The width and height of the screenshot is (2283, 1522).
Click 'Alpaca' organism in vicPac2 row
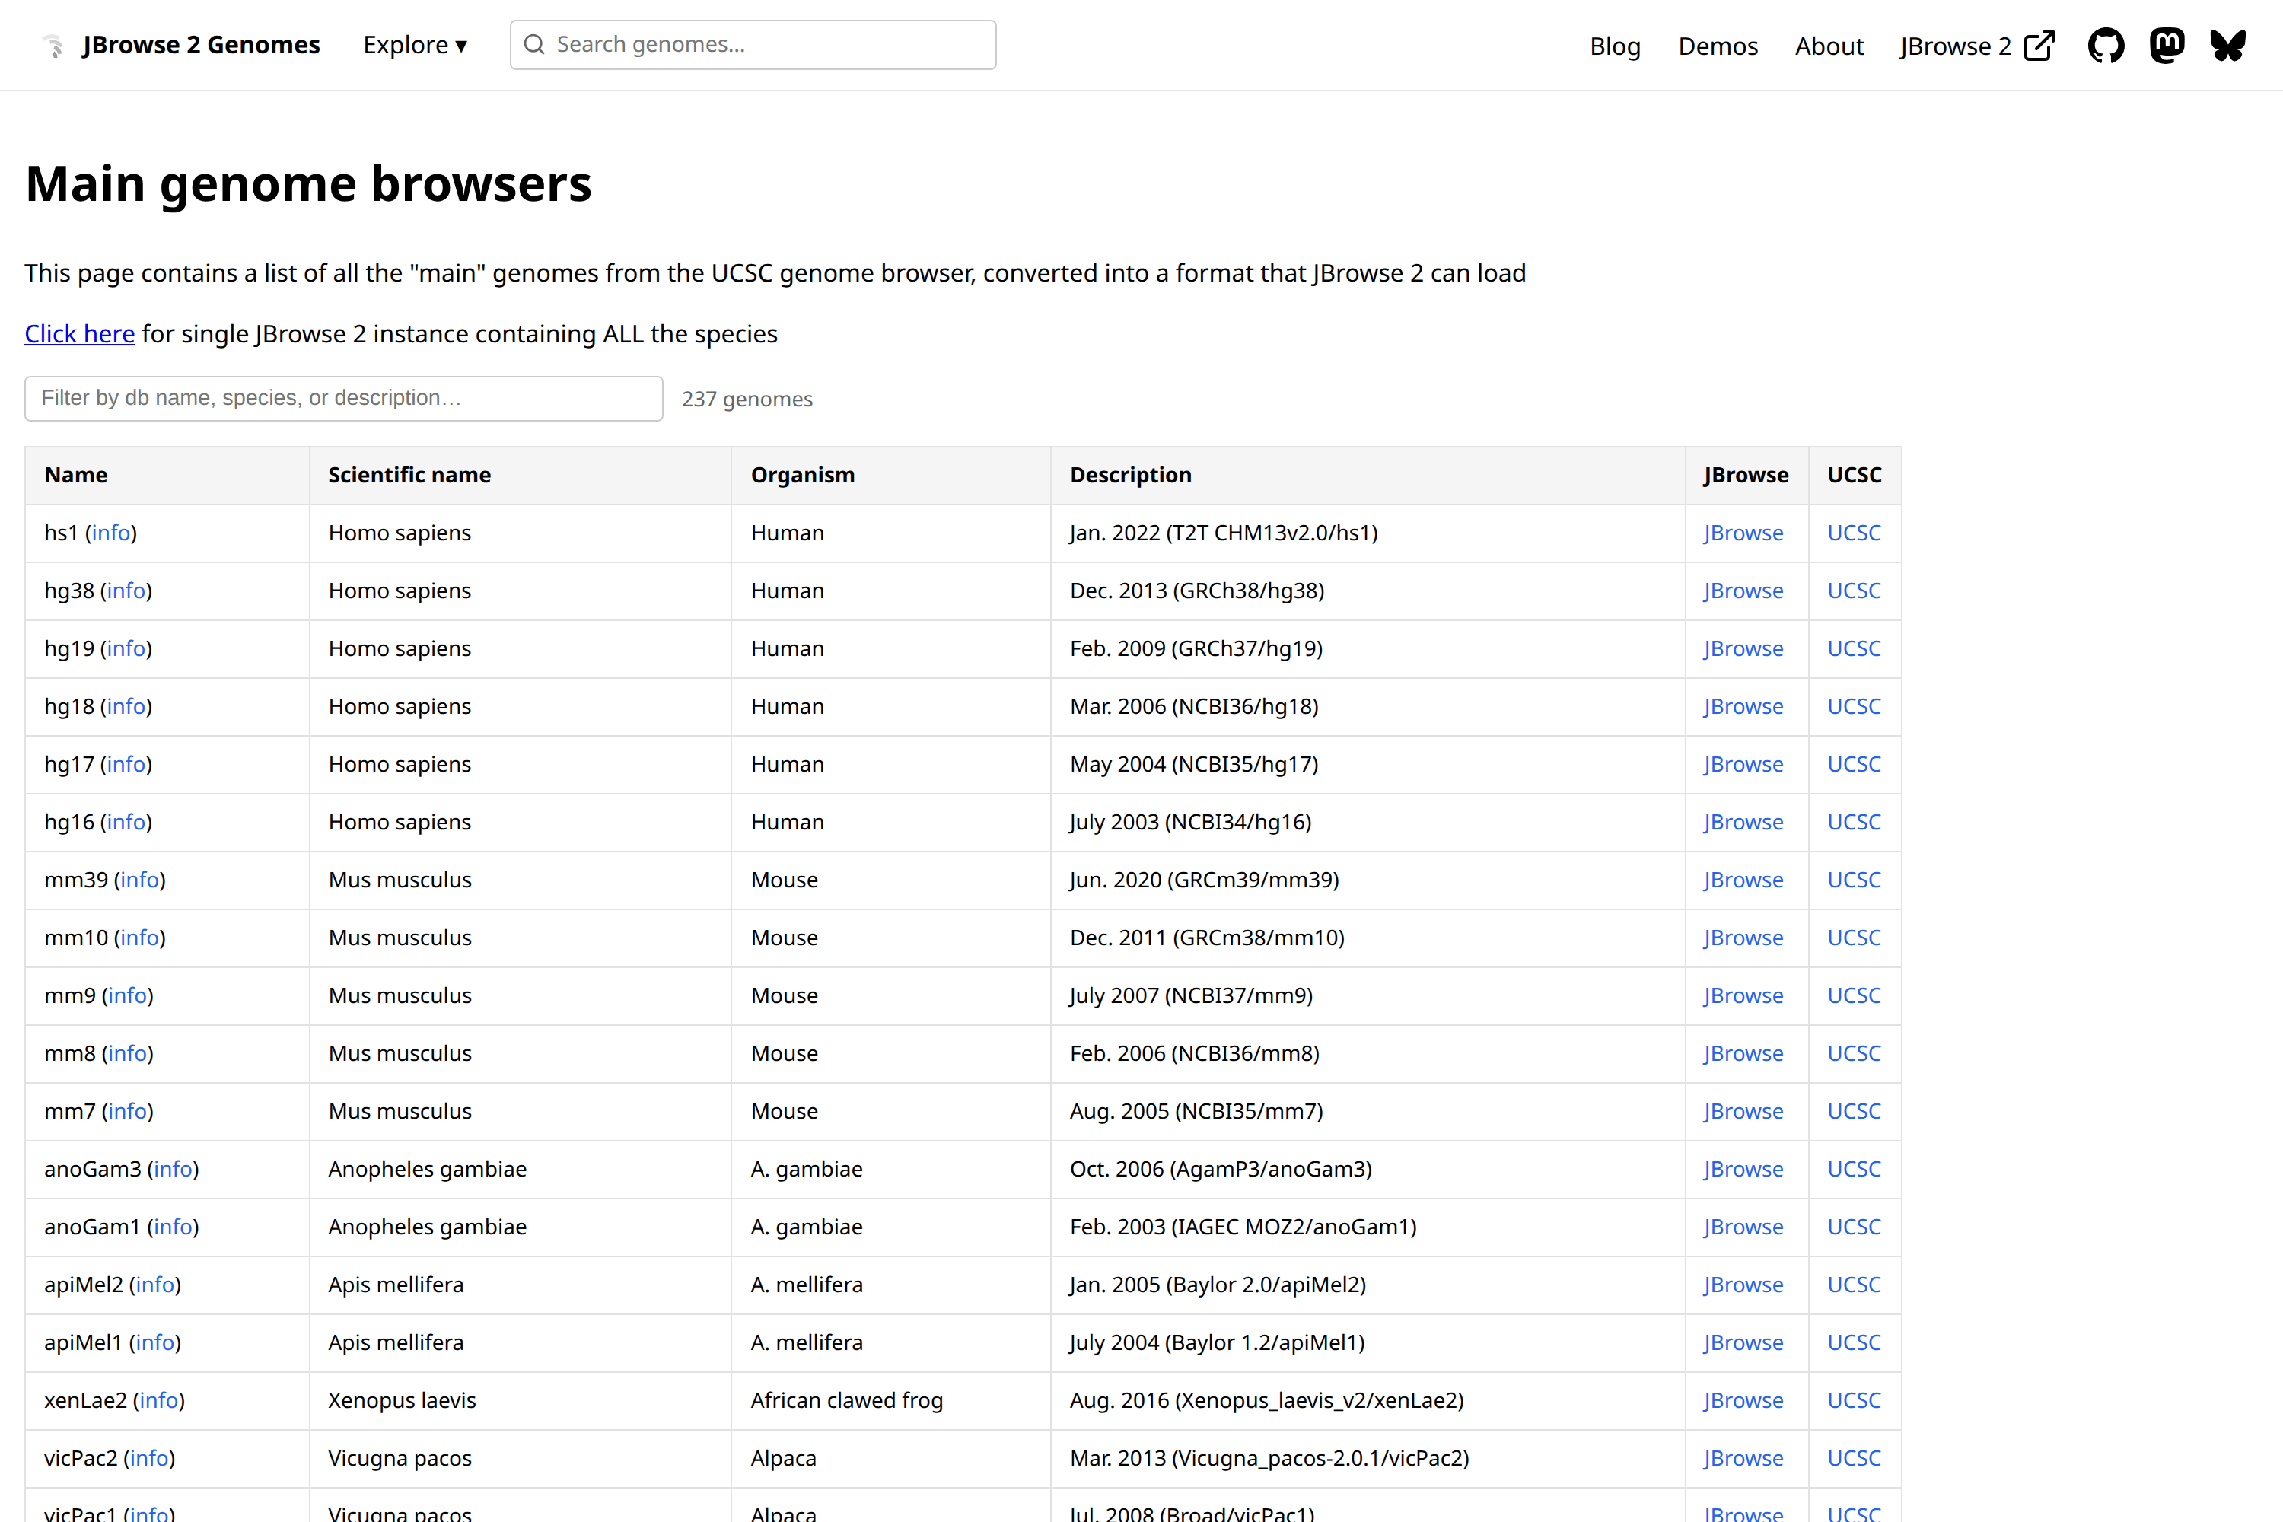pos(783,1458)
